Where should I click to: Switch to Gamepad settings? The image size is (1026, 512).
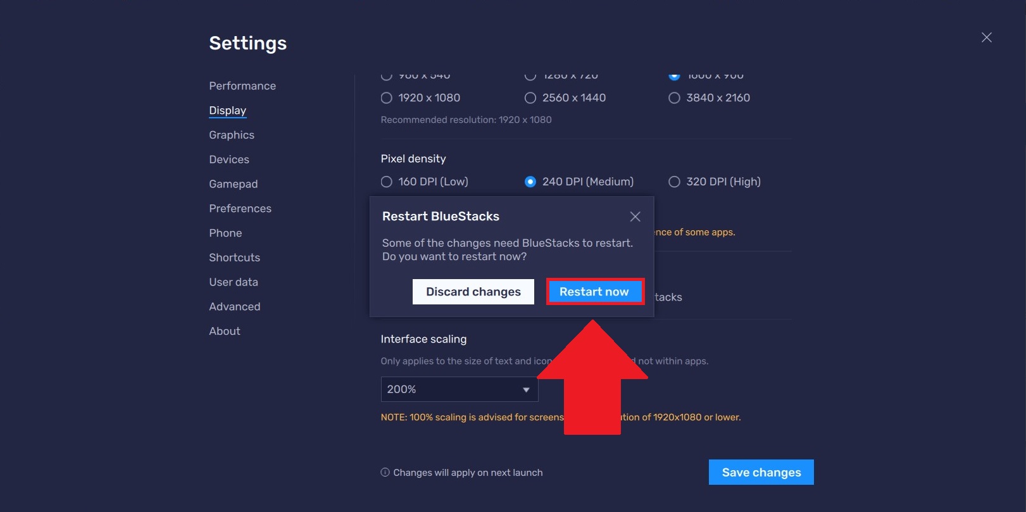(234, 184)
